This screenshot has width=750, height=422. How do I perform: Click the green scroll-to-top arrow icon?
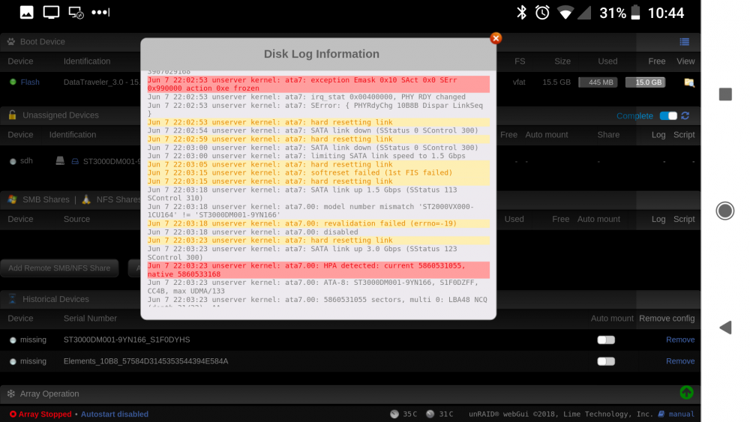[x=686, y=393]
